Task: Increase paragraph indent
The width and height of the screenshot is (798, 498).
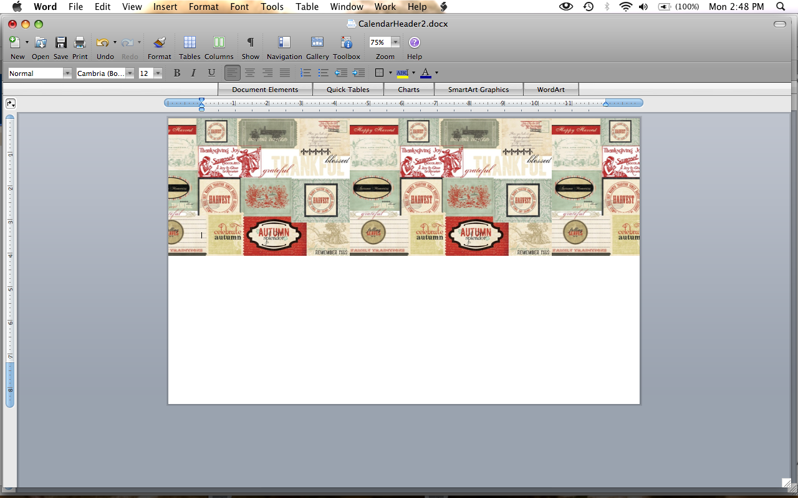Action: click(x=358, y=73)
